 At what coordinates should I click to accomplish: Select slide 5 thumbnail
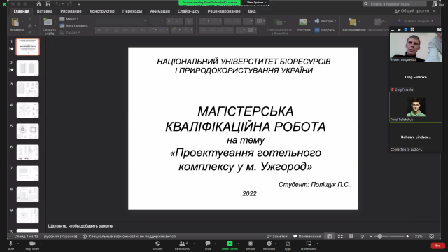[28, 132]
